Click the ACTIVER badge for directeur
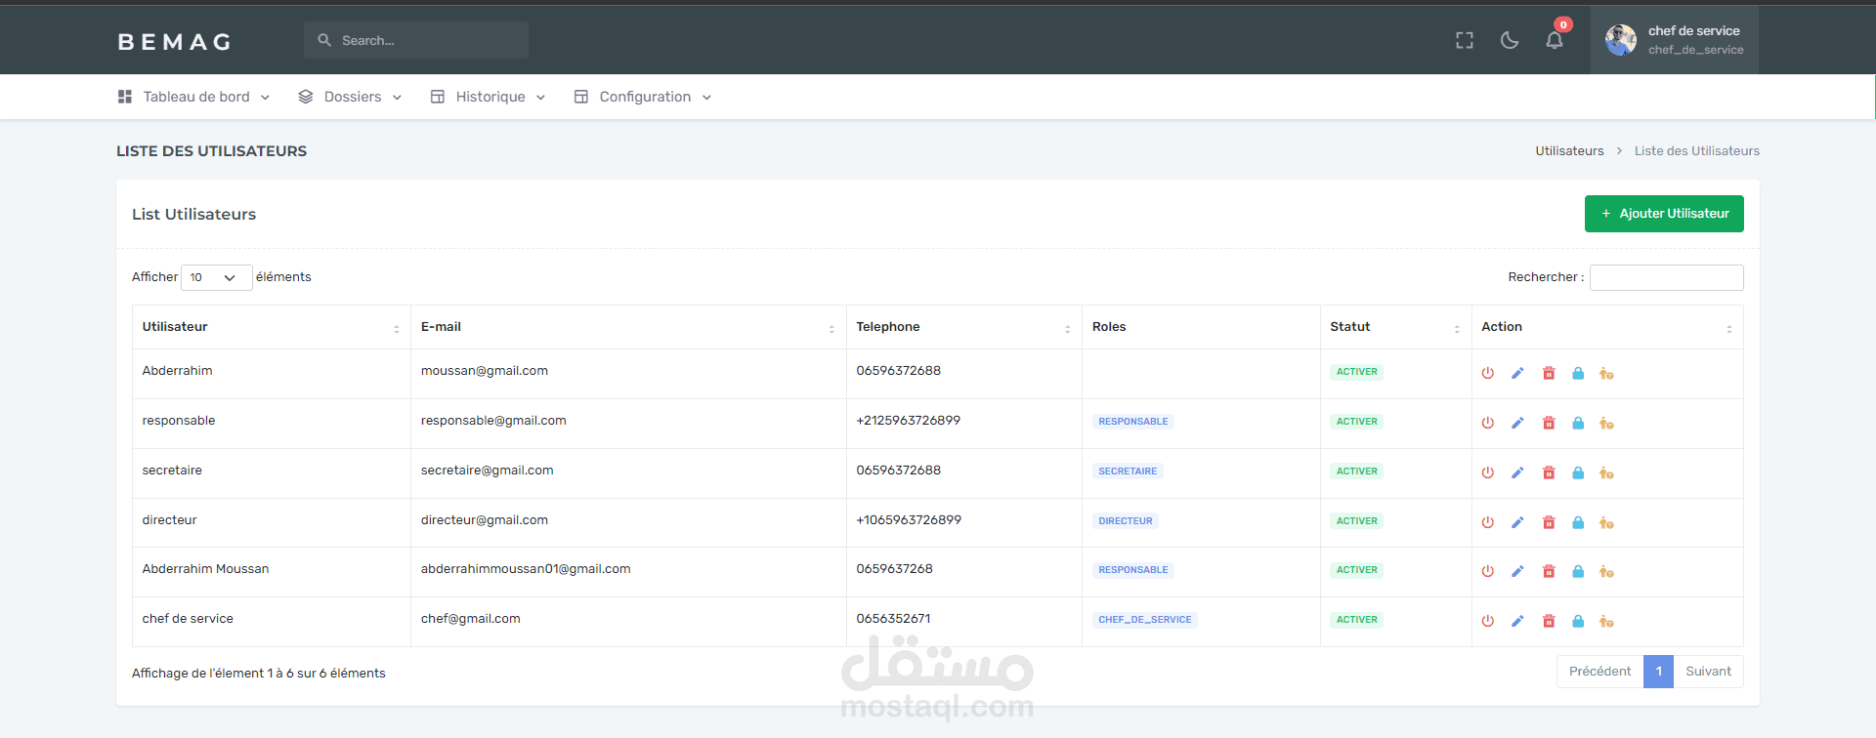Image resolution: width=1876 pixels, height=738 pixels. pyautogui.click(x=1356, y=521)
